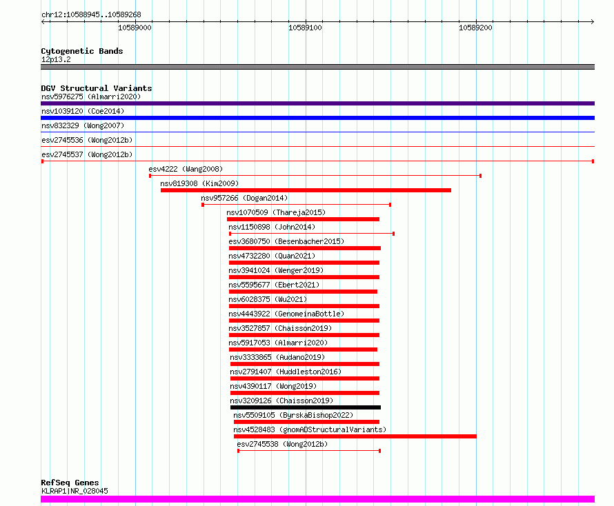
Task: Click the ruler left arrow end
Action: [x=43, y=21]
